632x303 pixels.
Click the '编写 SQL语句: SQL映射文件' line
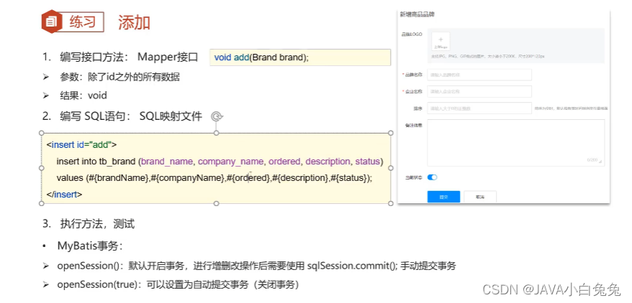point(122,116)
